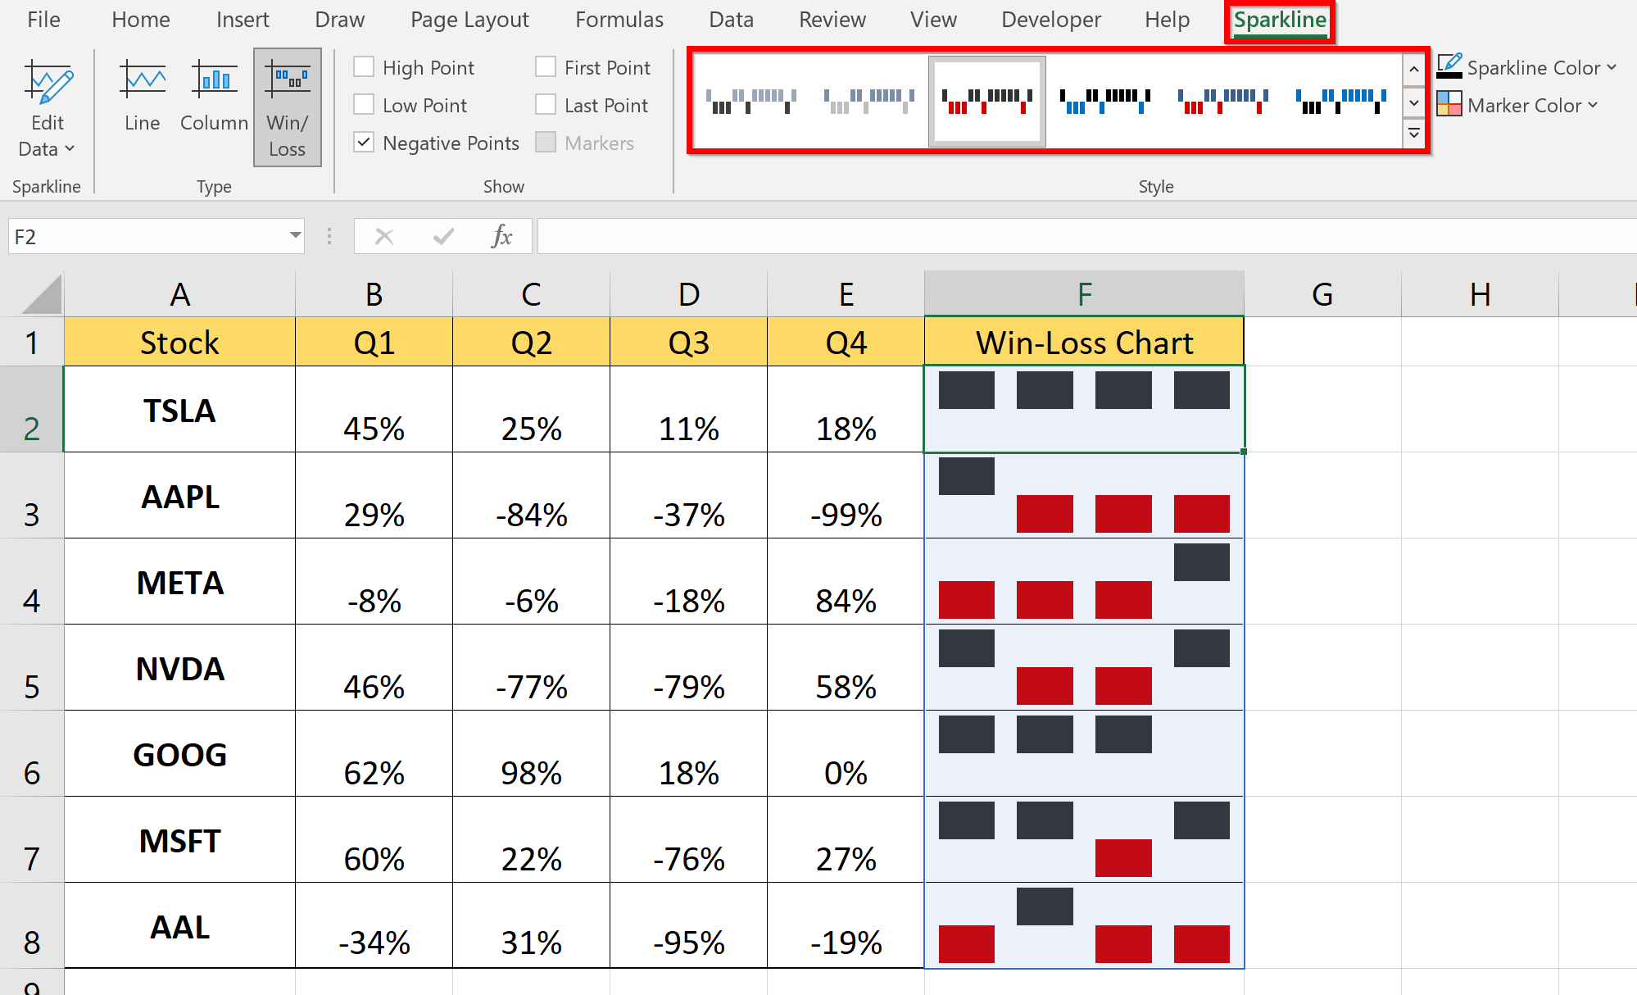Open the Name Box dropdown arrow
This screenshot has height=995, width=1637.
click(294, 236)
